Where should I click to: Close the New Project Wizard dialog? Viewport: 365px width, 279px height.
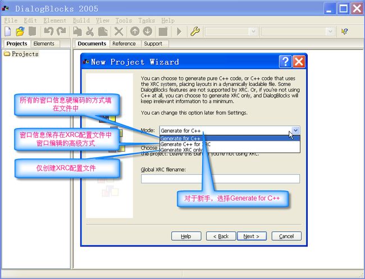[x=299, y=62]
